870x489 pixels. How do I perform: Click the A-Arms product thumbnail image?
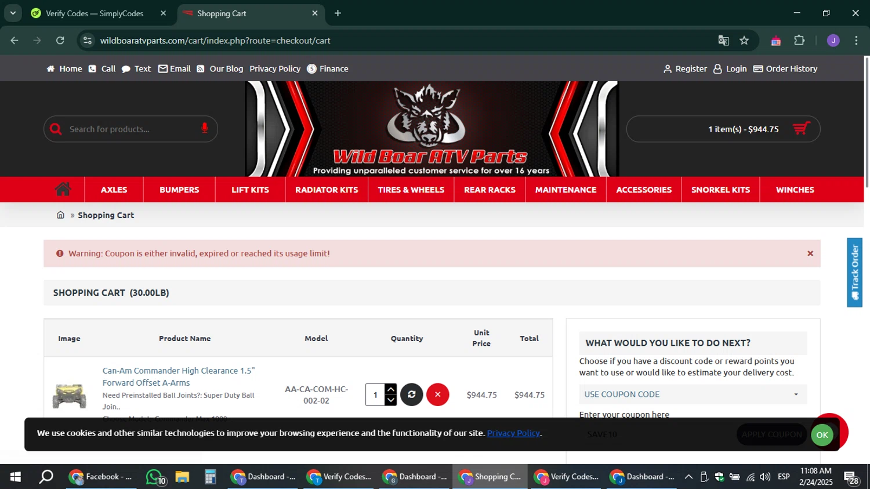pyautogui.click(x=69, y=396)
